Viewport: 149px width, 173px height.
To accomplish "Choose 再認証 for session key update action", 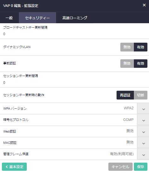I will (x=125, y=95).
